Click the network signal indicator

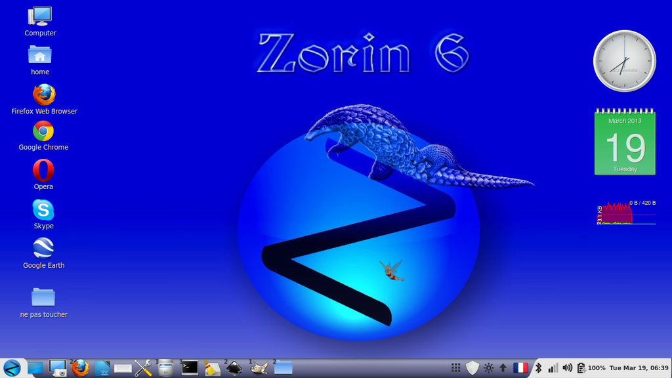point(553,368)
